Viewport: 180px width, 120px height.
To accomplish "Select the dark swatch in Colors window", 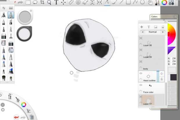I will pyautogui.click(x=173, y=77).
